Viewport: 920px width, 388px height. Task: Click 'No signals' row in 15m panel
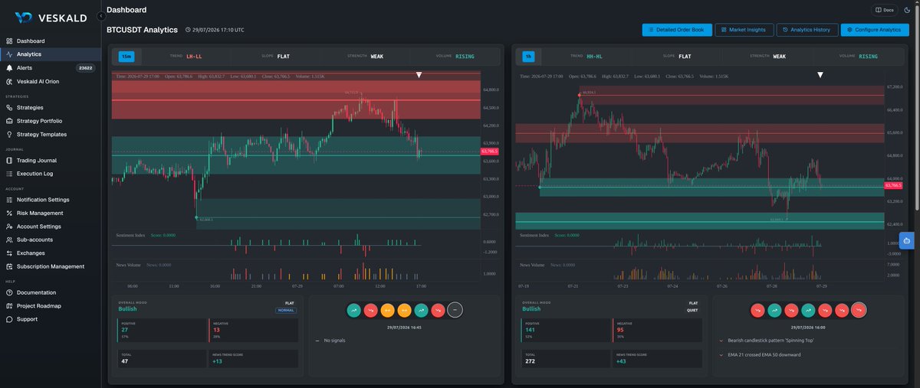click(404, 340)
